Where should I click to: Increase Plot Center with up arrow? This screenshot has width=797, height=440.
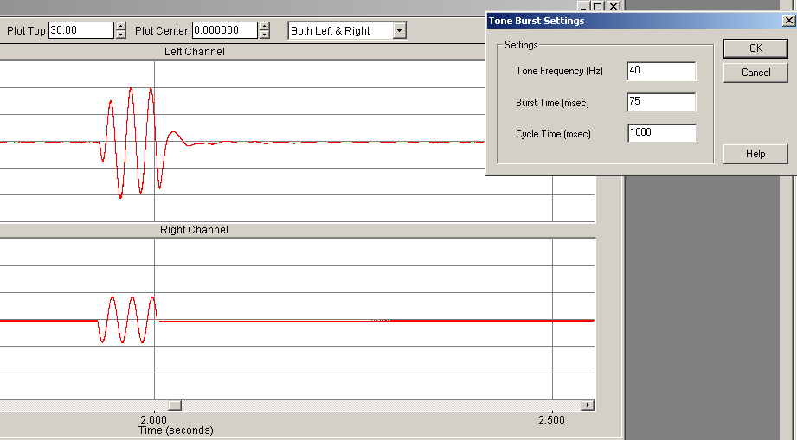pos(264,27)
